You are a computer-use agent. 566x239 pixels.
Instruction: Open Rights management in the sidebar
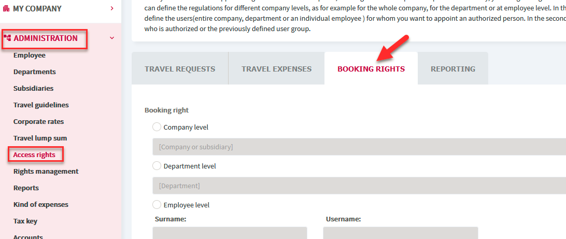click(46, 172)
